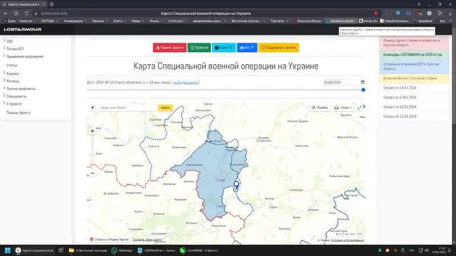Viewport: 456px width, 256px height.
Task: Expand the map to fullscreen
Action: point(360,108)
